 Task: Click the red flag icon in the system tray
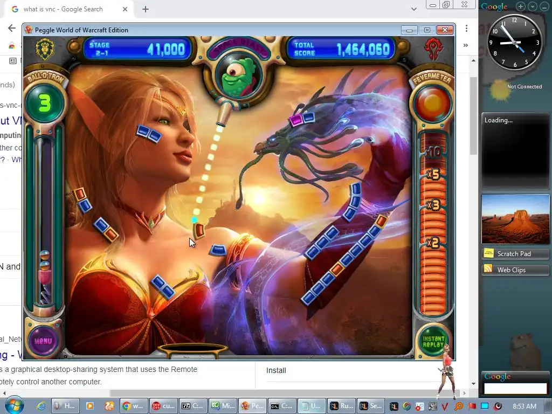[472, 406]
